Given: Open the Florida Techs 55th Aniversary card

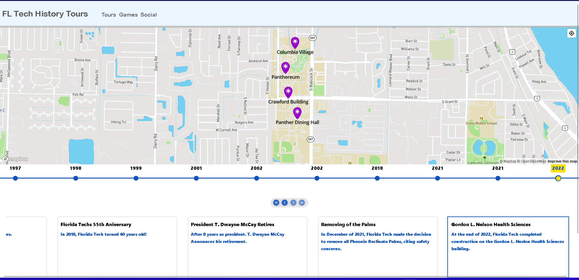Looking at the screenshot, I should 117,246.
